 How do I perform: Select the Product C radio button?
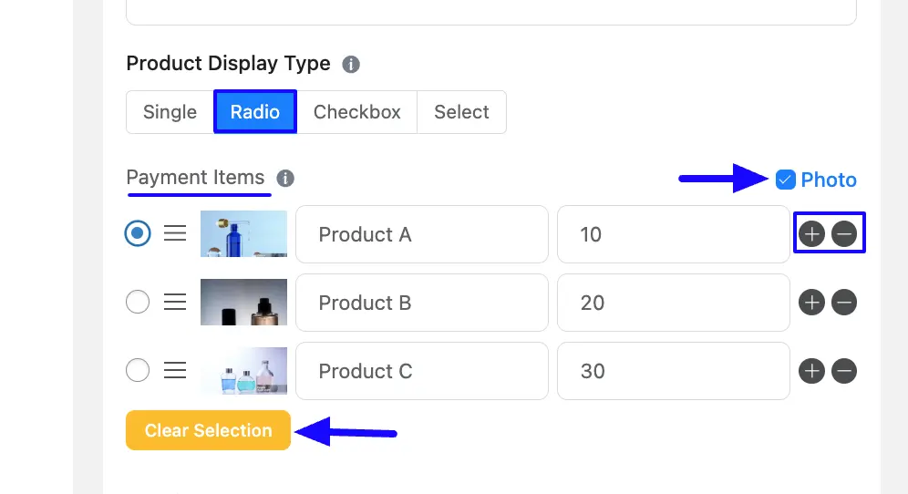coord(138,370)
